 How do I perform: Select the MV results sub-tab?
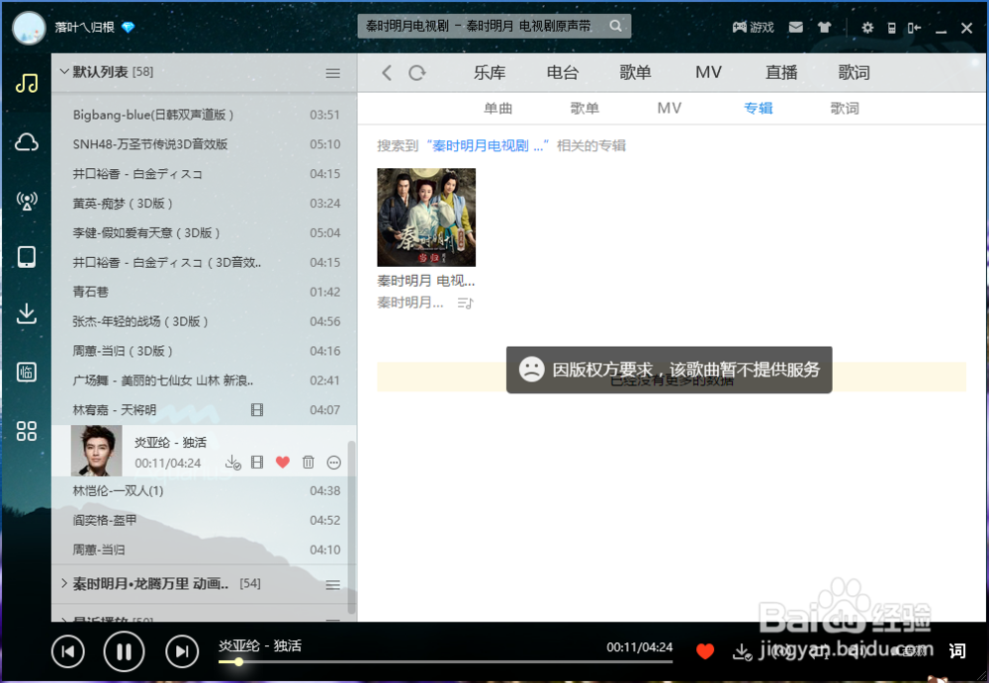[670, 109]
